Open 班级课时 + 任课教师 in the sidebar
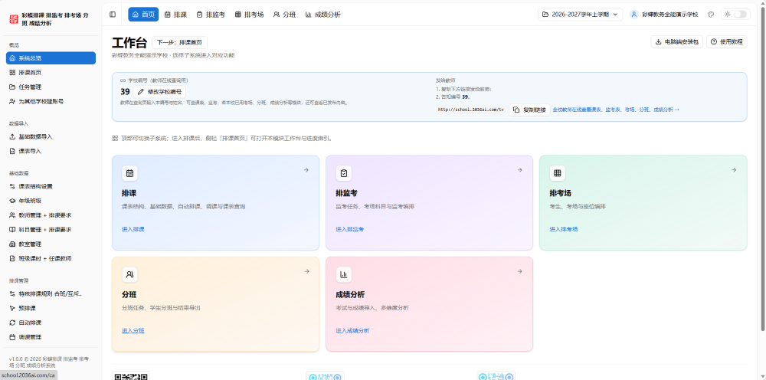 51,258
